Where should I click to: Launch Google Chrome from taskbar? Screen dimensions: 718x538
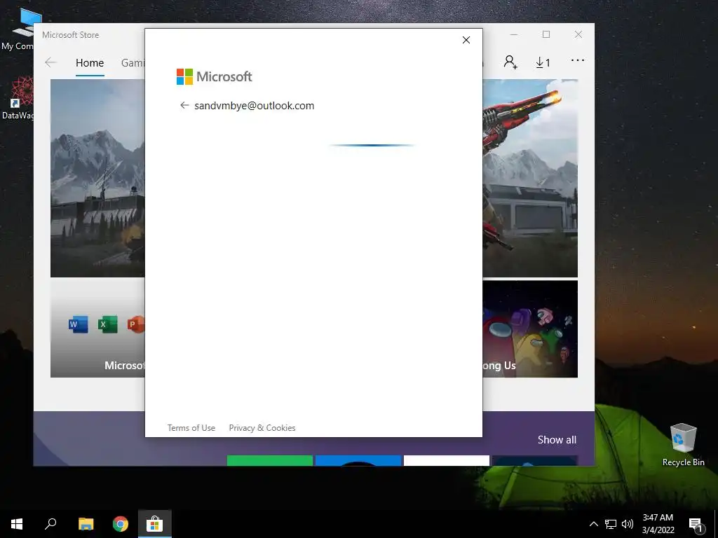(x=121, y=524)
